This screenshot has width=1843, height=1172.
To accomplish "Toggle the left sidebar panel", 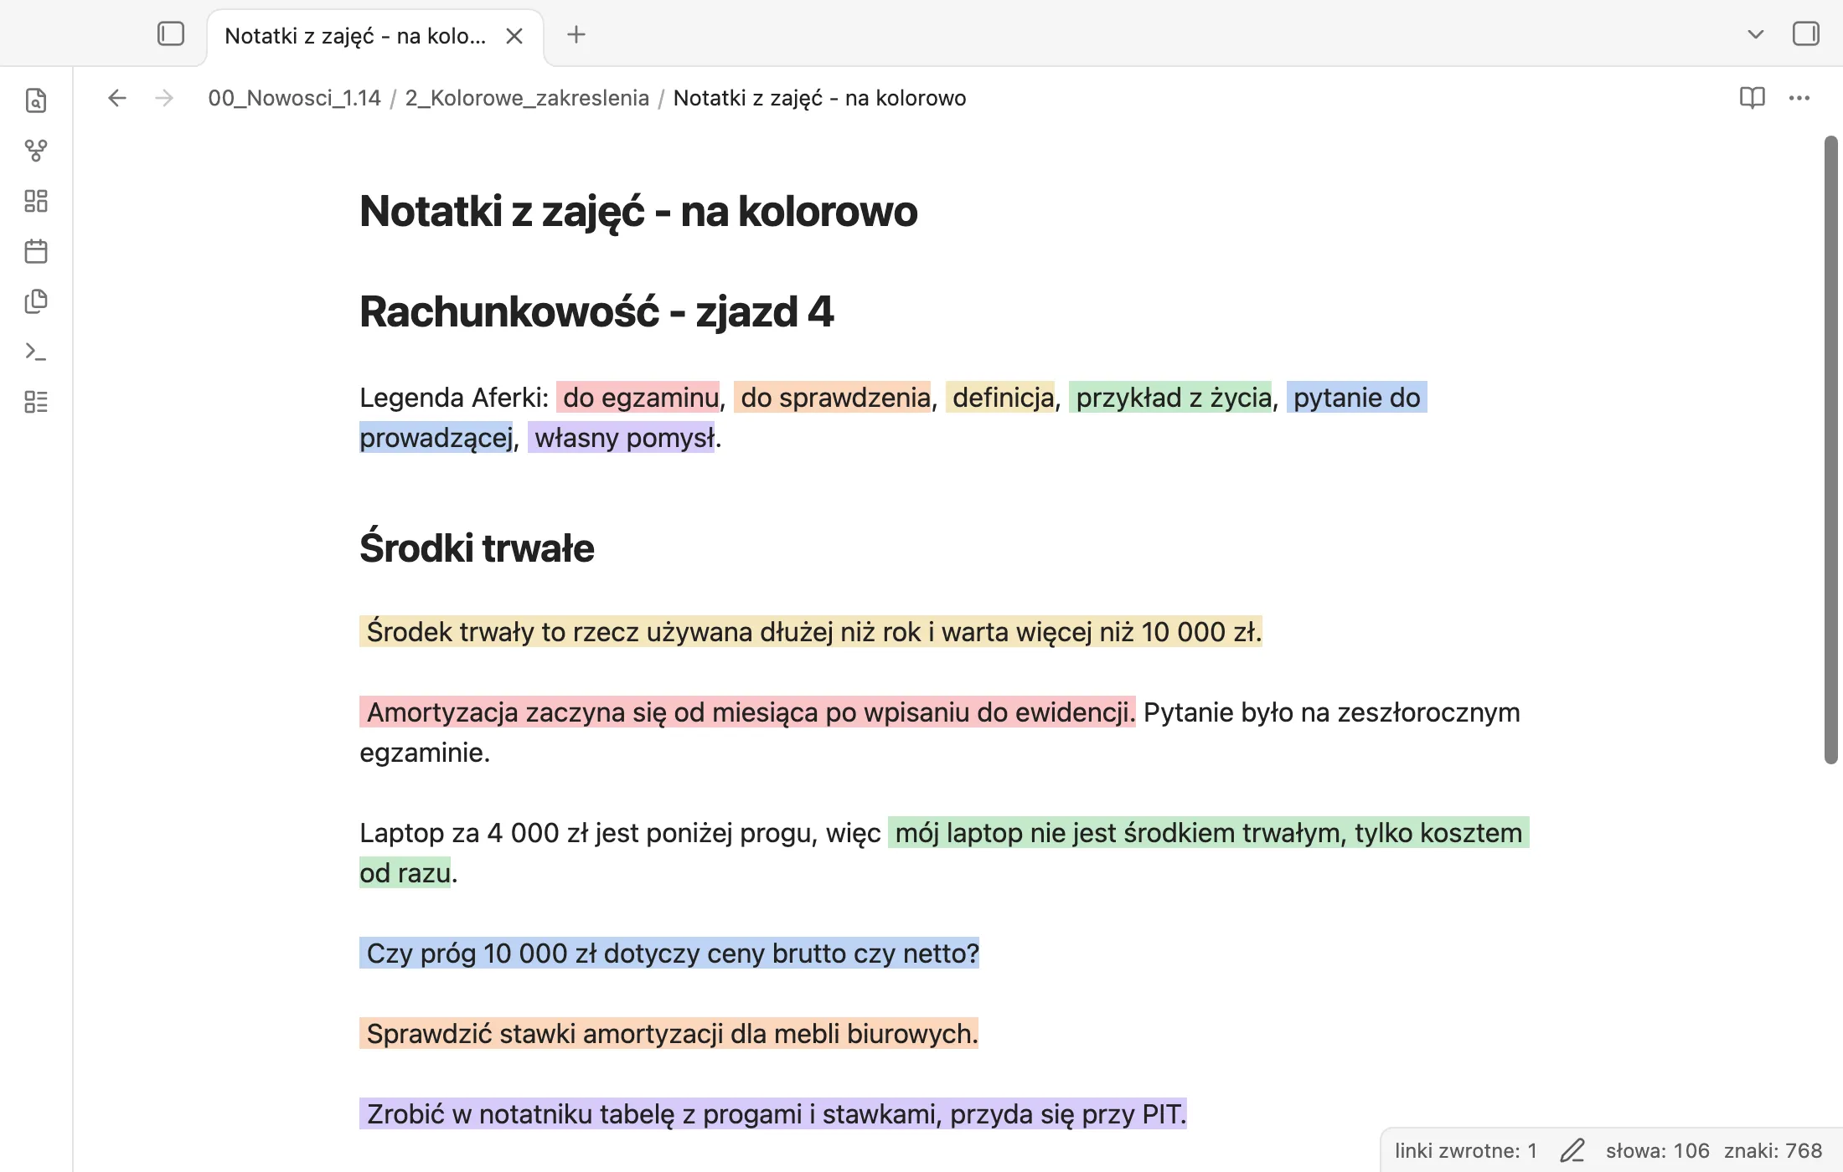I will [171, 34].
